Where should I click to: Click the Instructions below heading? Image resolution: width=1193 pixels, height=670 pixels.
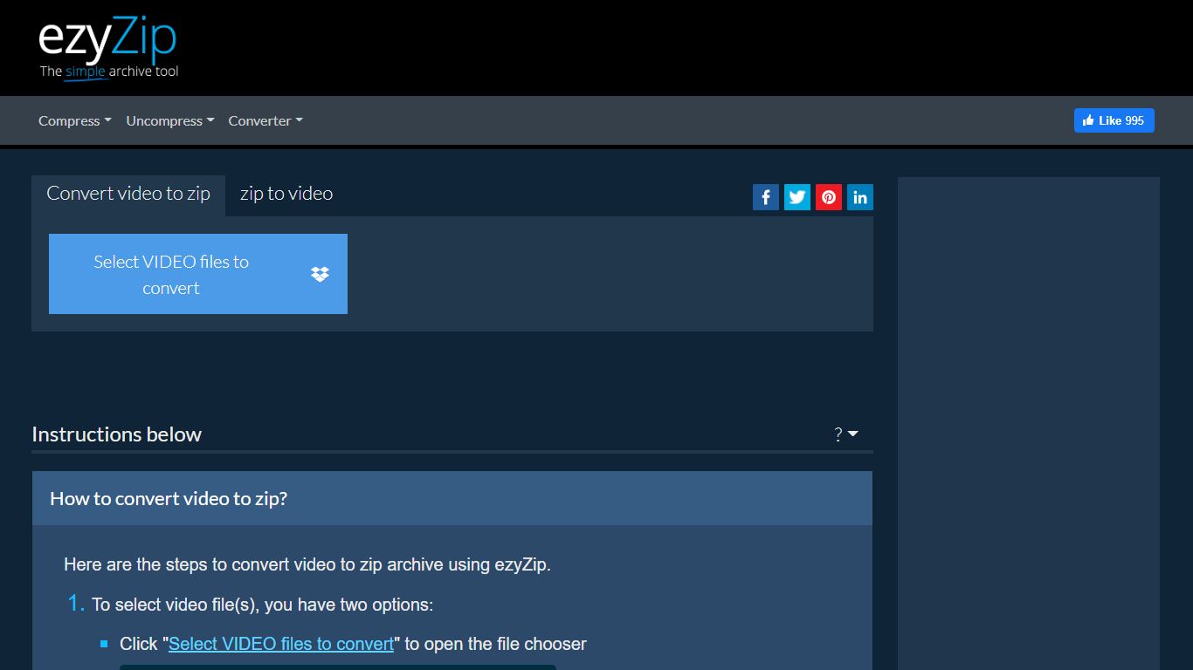[x=117, y=434]
